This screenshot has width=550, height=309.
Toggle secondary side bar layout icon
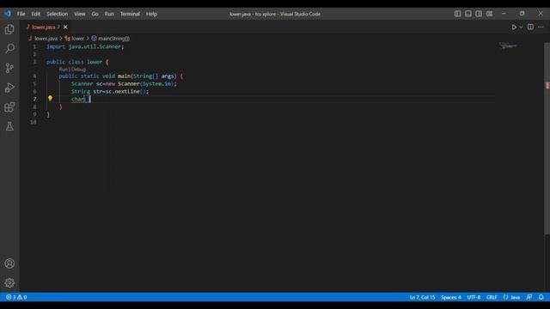pos(479,14)
